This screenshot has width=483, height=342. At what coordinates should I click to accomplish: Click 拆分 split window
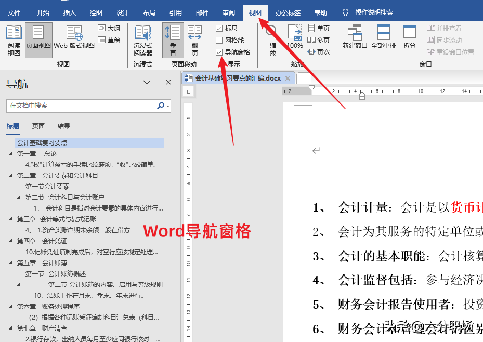coord(409,37)
